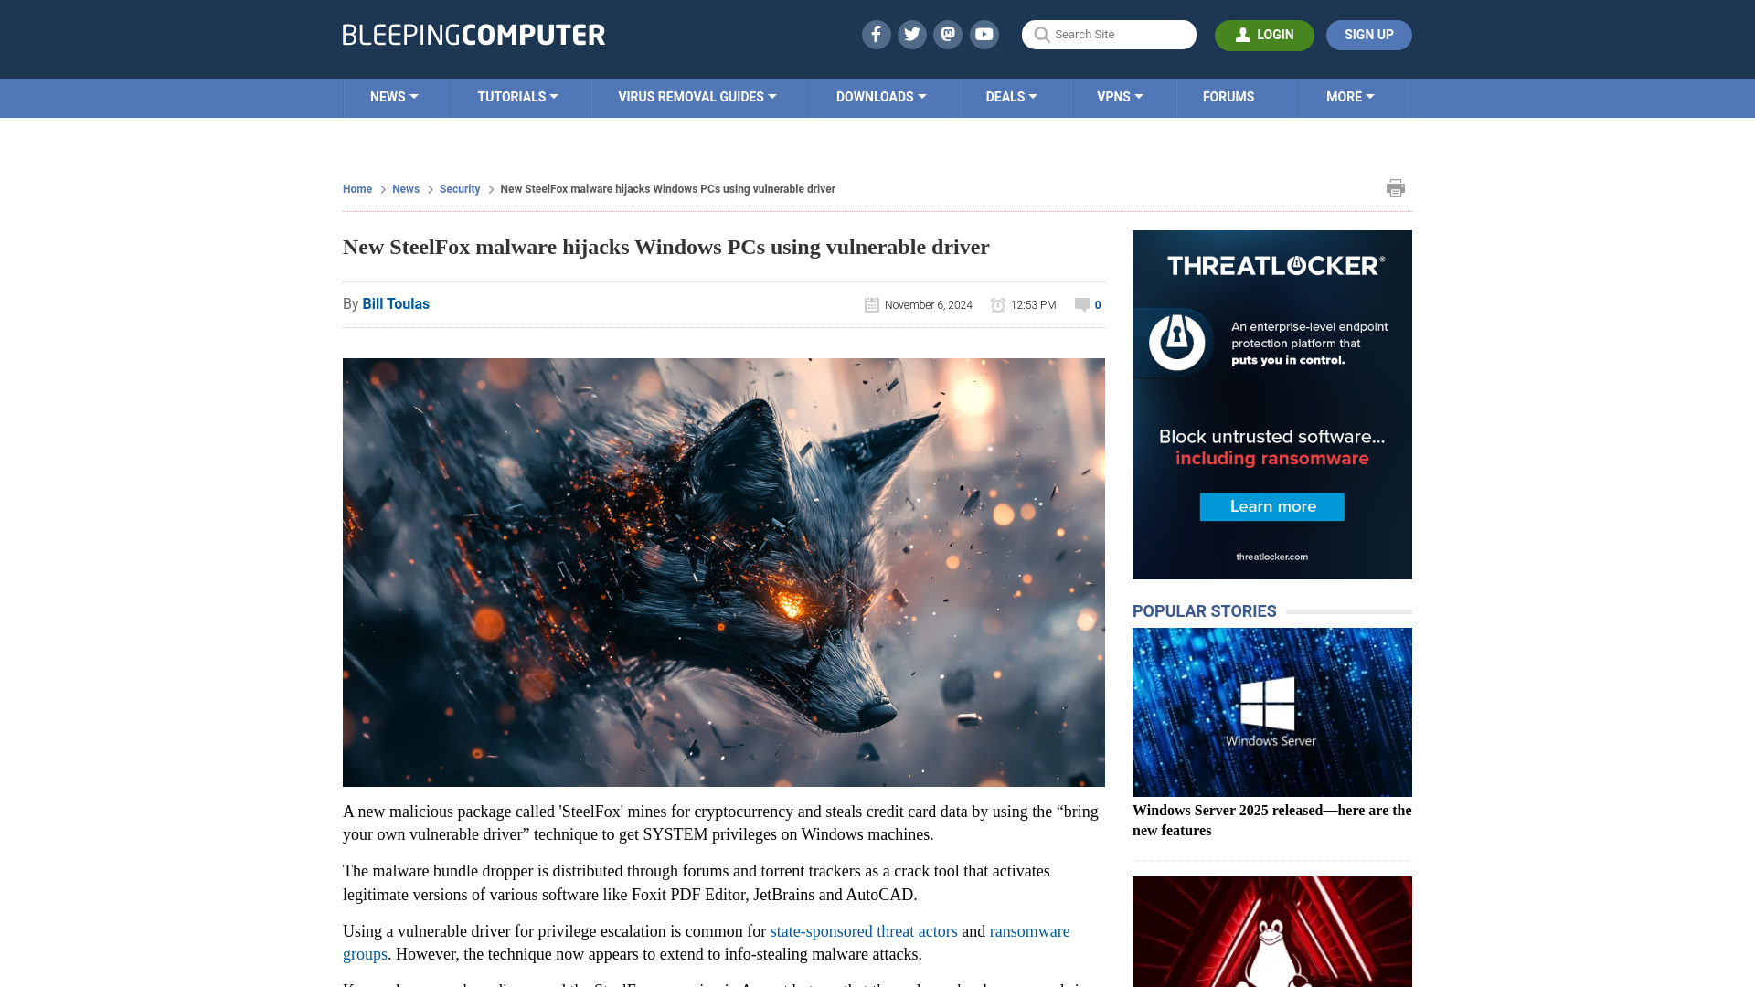Click the Search Site input field
The width and height of the screenshot is (1755, 987).
1108,35
